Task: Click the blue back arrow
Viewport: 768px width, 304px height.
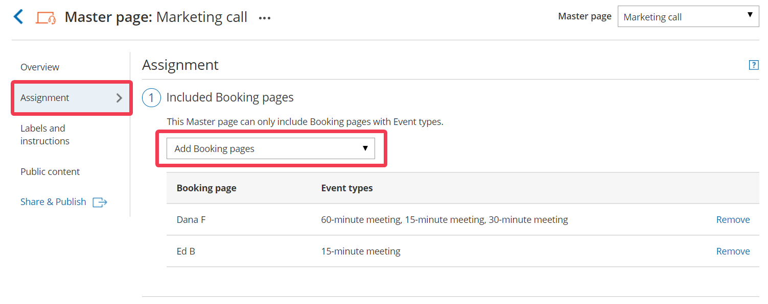Action: point(18,17)
